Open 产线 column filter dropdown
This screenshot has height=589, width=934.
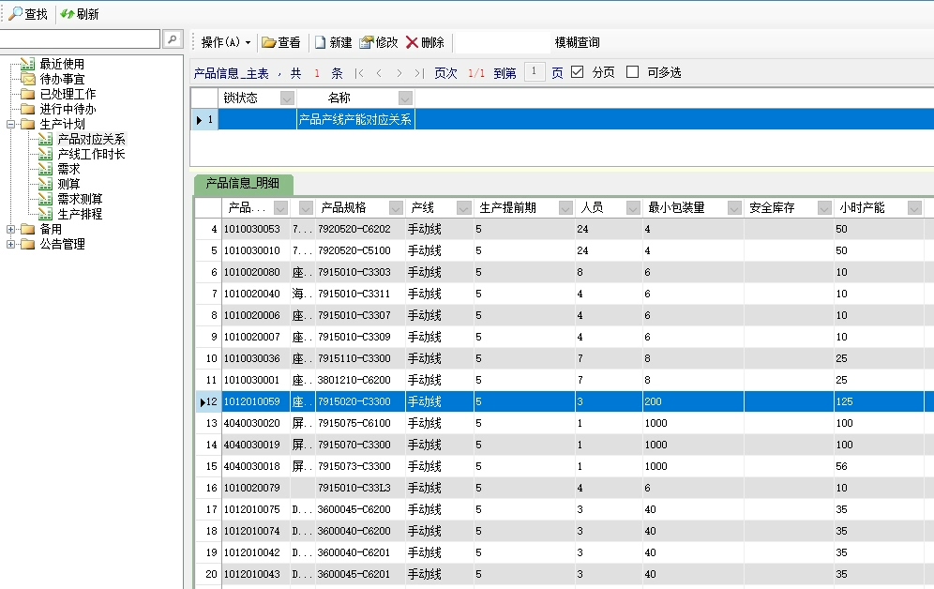coord(464,208)
